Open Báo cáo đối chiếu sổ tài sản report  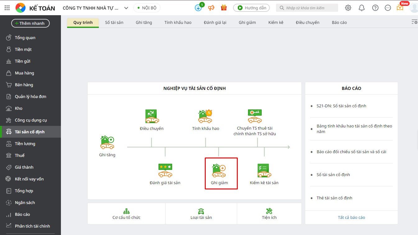[351, 152]
